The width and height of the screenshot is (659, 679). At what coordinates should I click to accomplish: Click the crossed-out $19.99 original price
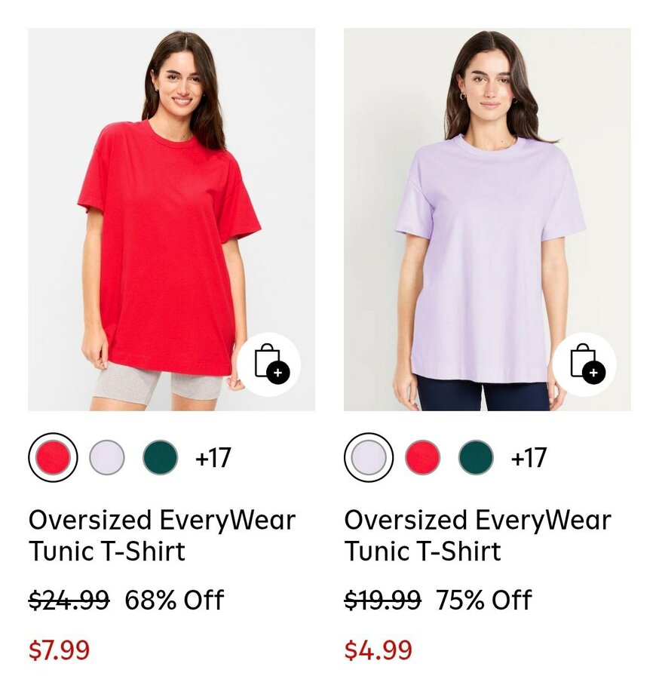tap(382, 600)
